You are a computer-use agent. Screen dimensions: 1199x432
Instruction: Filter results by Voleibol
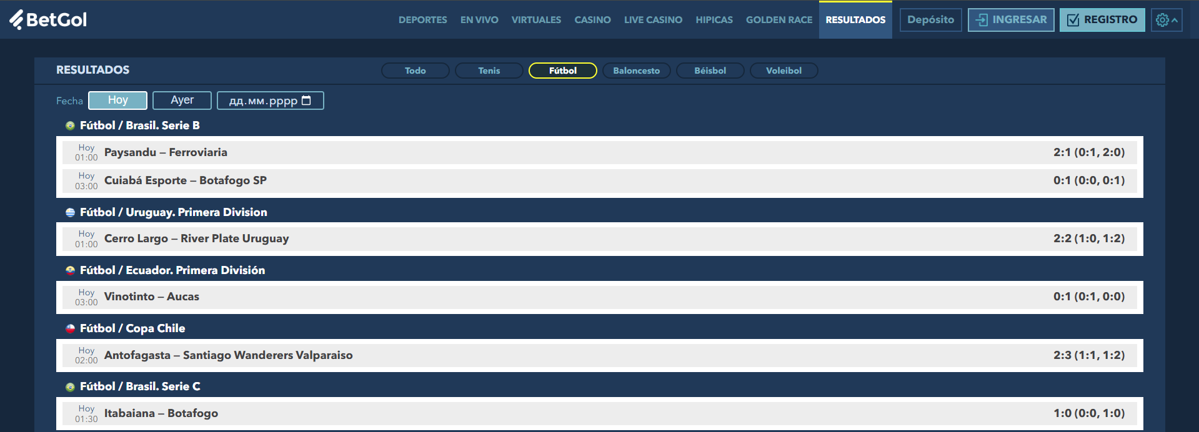click(x=784, y=71)
